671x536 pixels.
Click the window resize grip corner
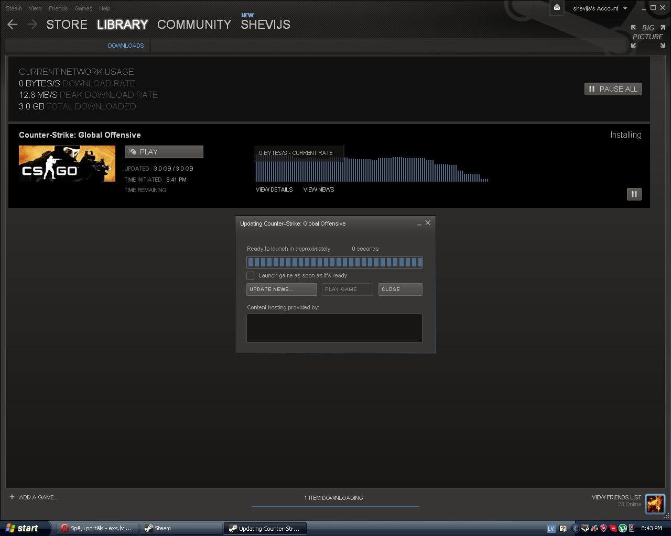(x=667, y=516)
